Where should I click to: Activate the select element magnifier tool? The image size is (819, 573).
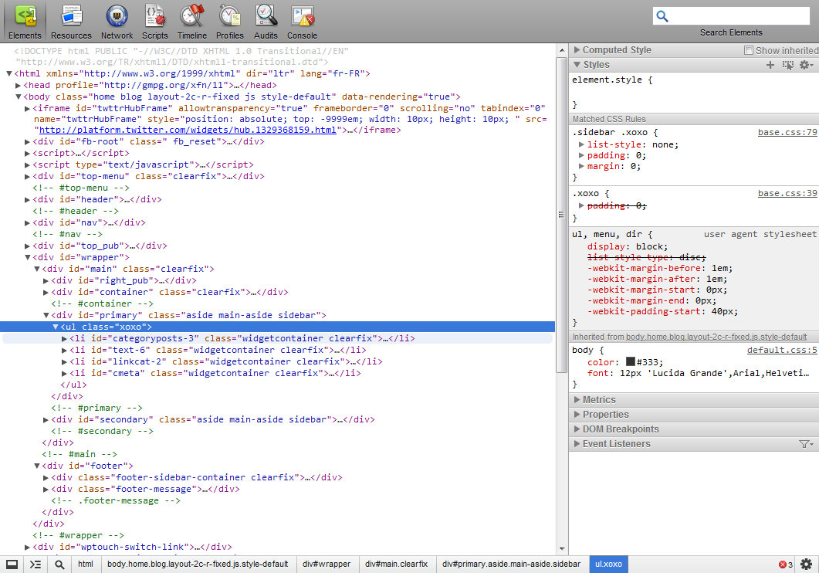[x=59, y=565]
